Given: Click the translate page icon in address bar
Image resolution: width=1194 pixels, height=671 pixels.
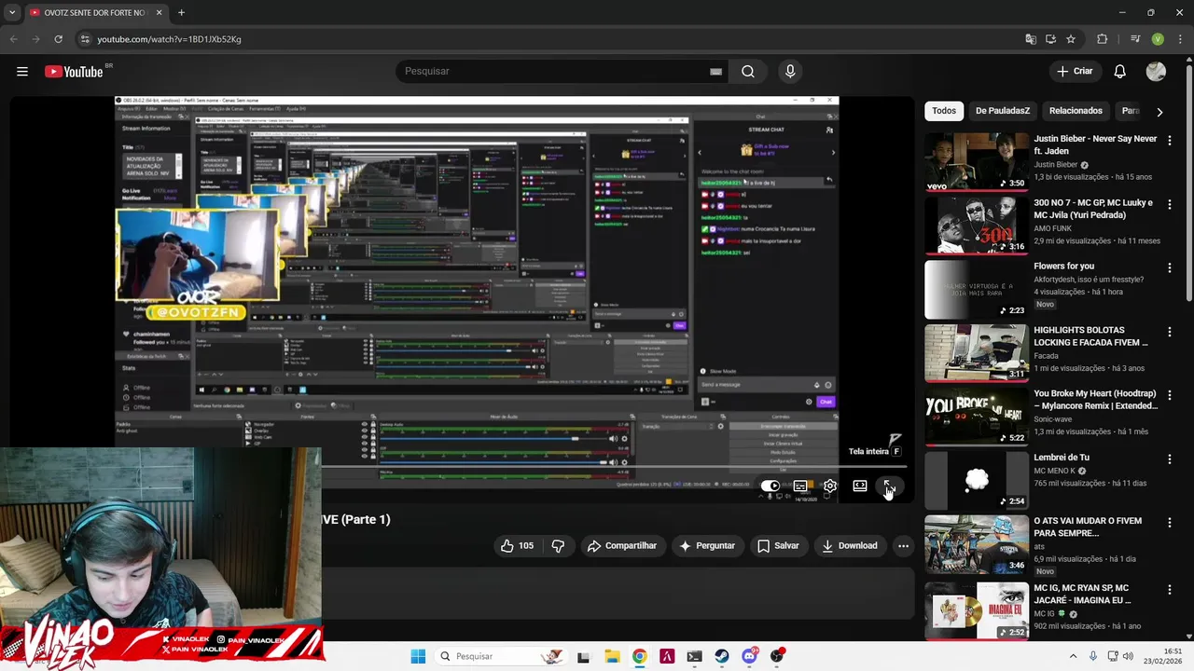Looking at the screenshot, I should [x=1030, y=39].
